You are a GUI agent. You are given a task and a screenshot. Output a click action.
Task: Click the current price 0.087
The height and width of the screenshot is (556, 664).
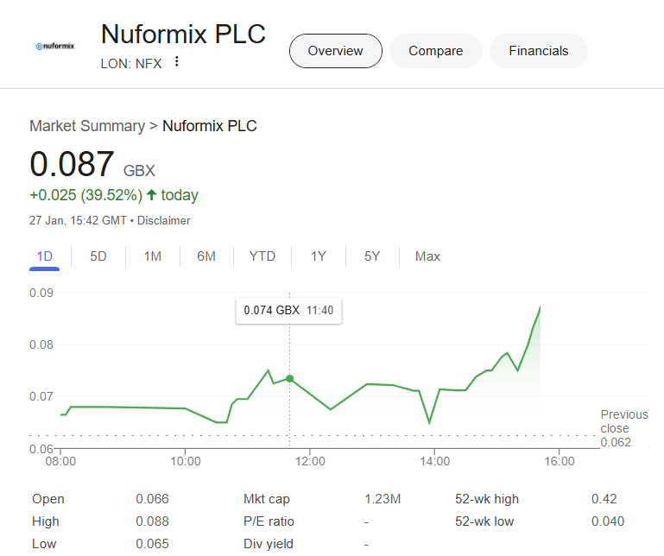[x=72, y=164]
